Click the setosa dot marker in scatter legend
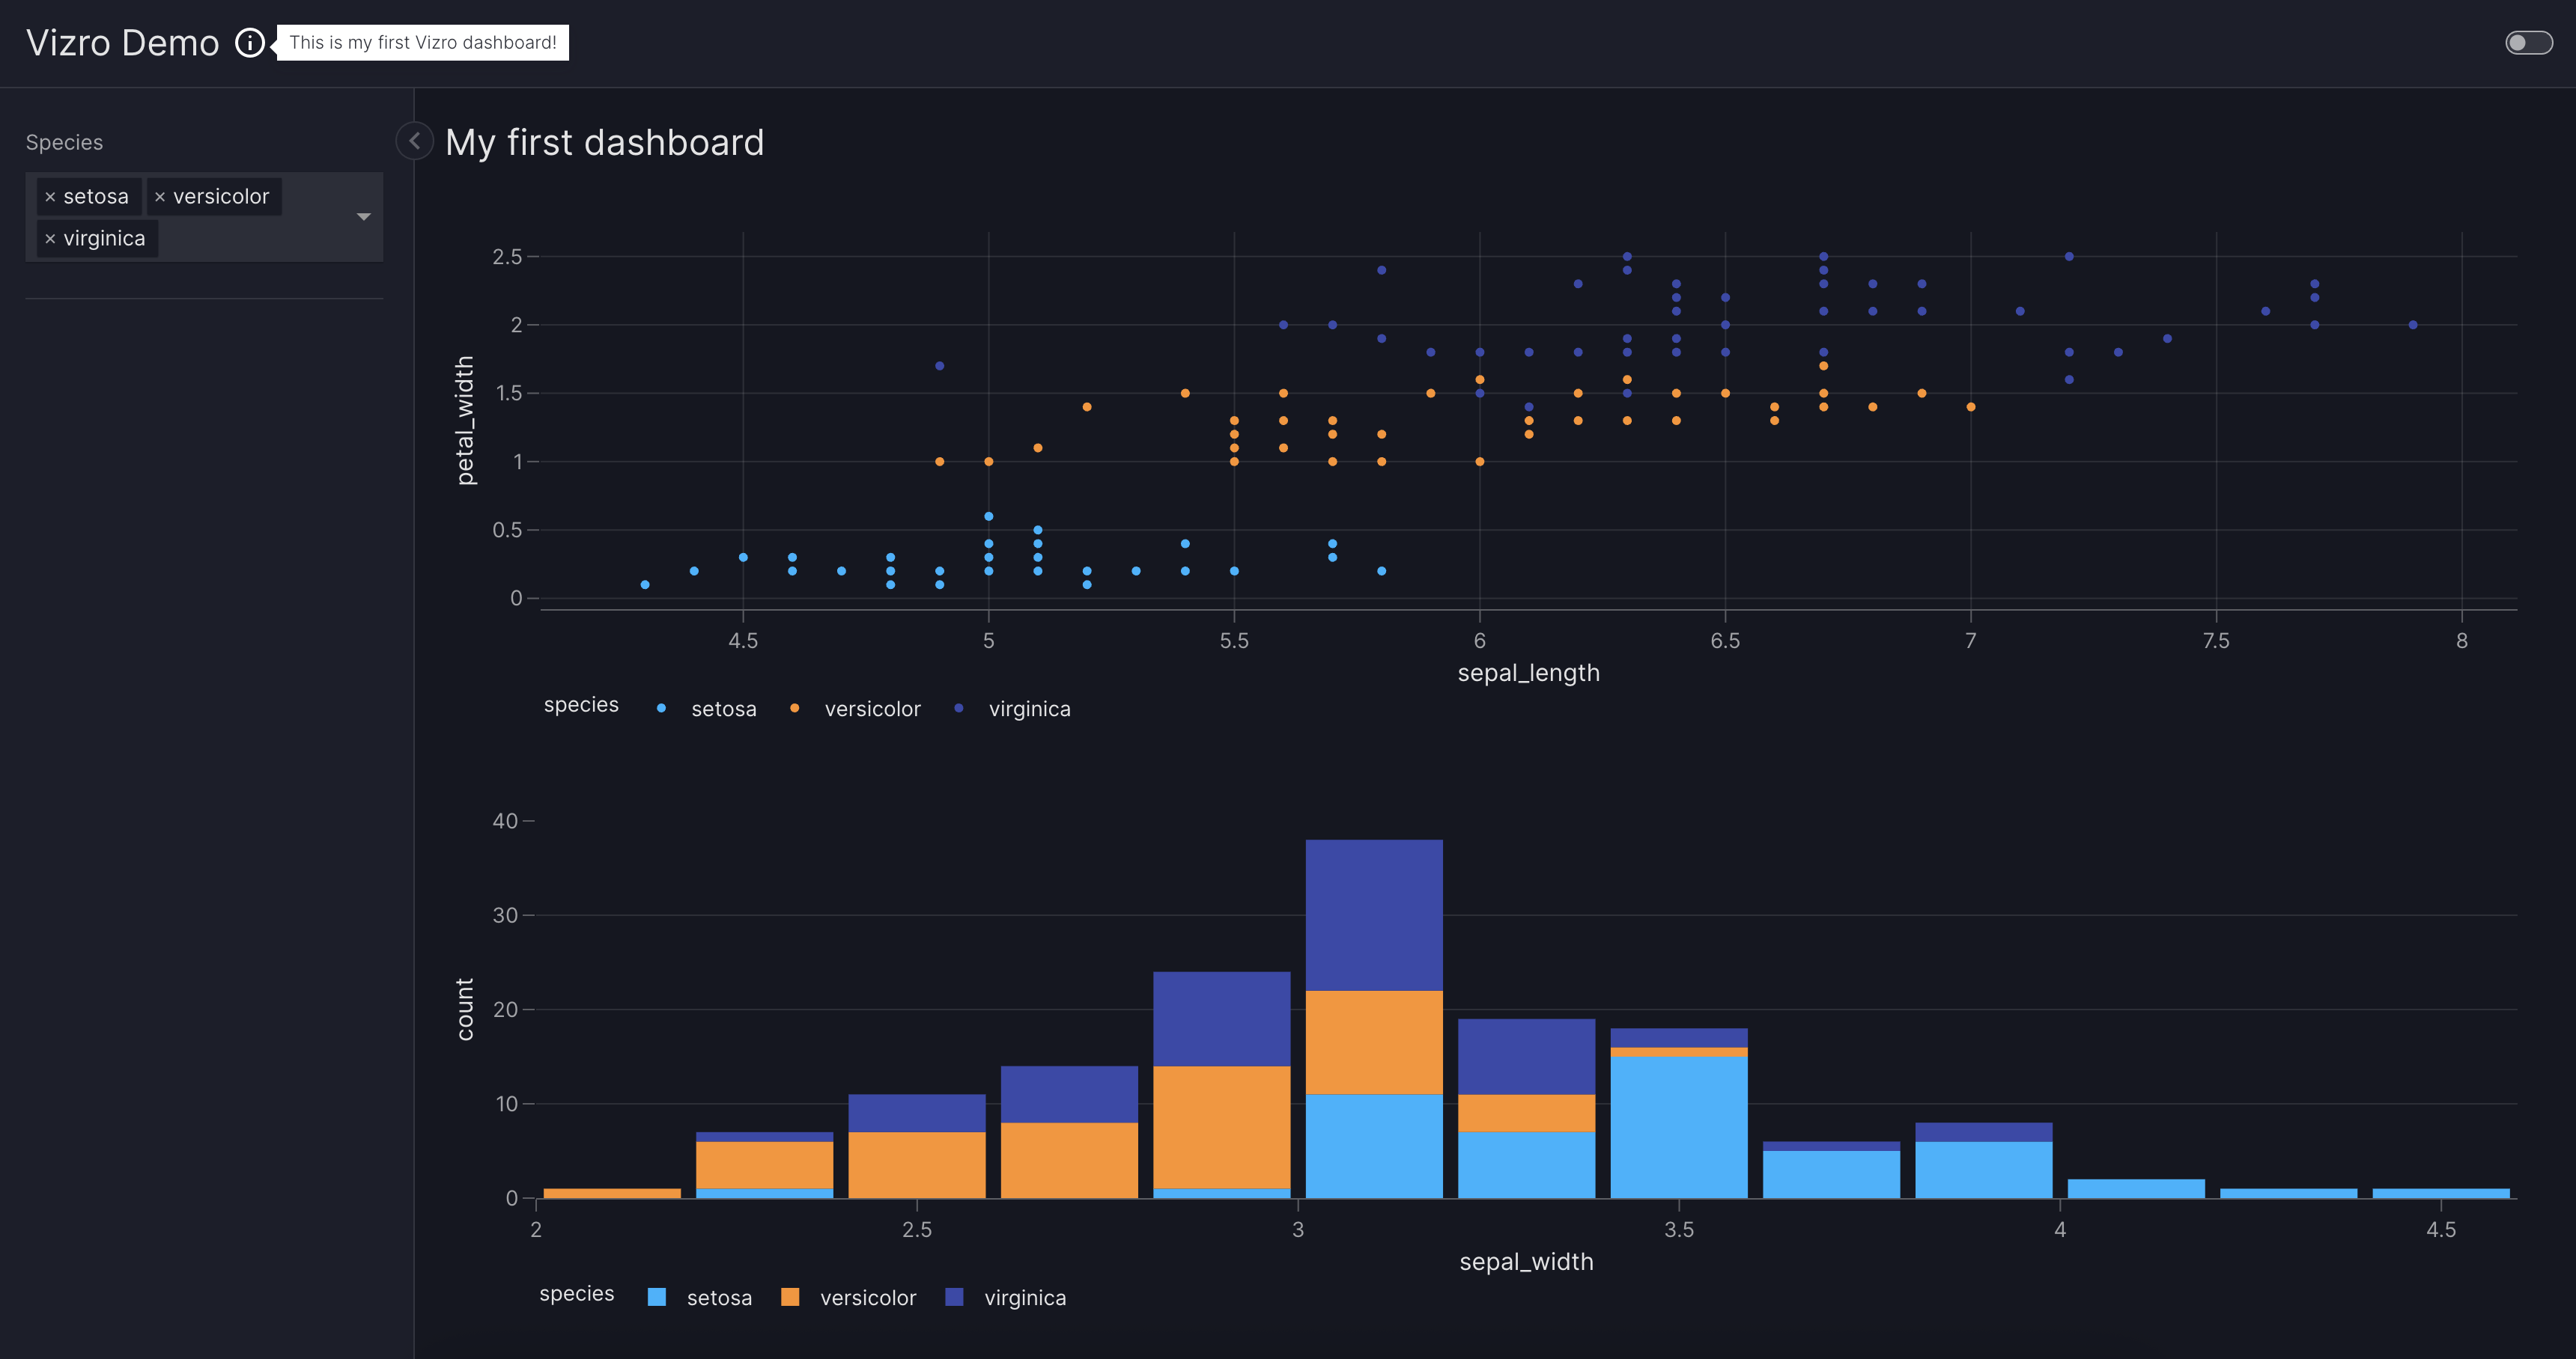 661,707
